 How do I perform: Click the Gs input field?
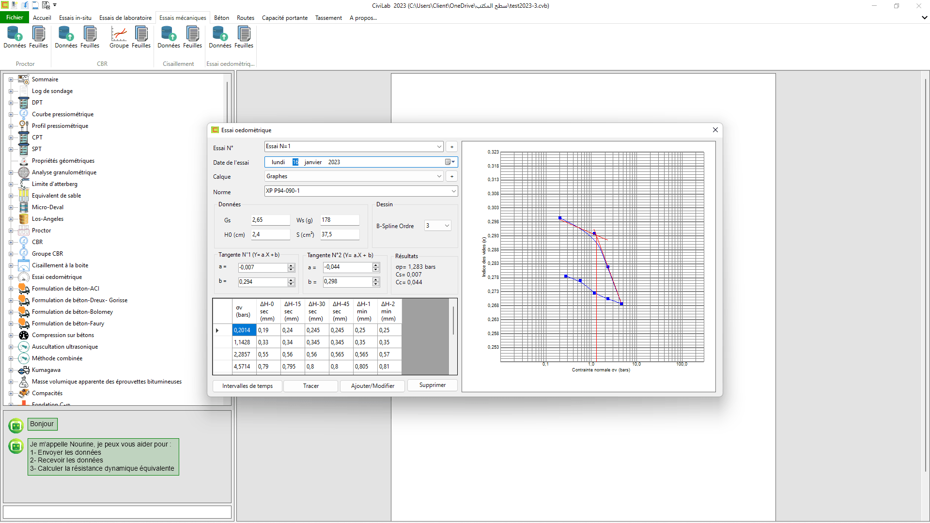tap(270, 220)
